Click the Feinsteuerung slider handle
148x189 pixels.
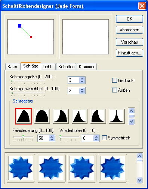pyautogui.click(x=23, y=137)
